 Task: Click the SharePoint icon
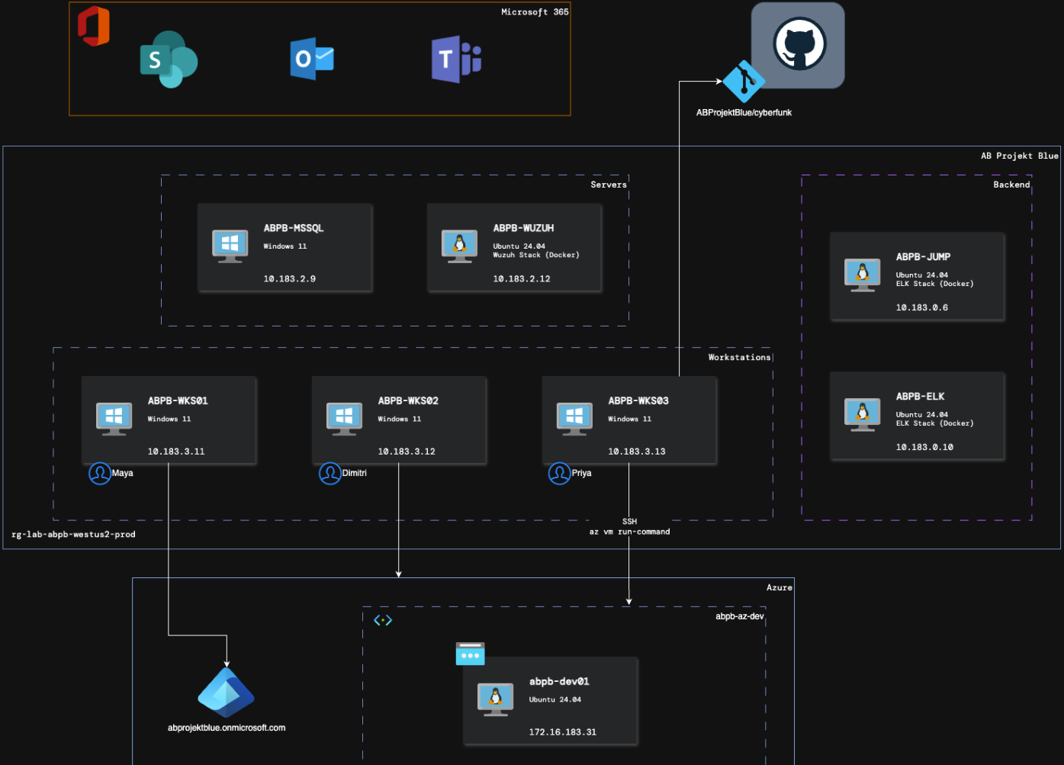click(x=169, y=59)
